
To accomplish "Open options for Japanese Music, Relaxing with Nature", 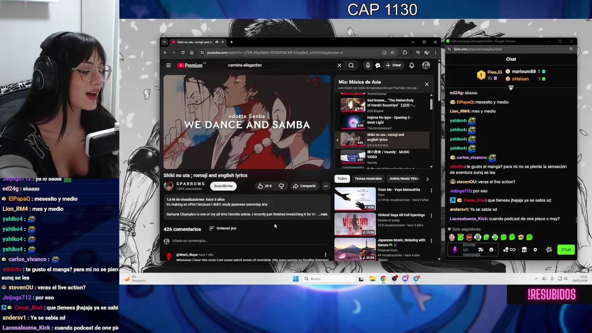I will (432, 240).
